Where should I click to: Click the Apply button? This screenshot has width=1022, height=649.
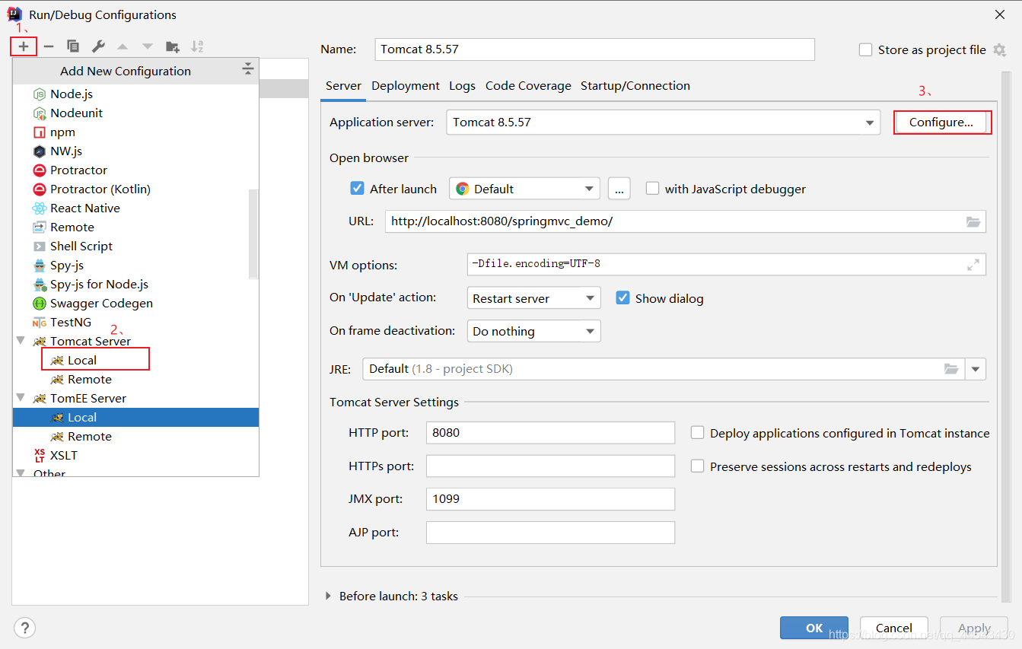pos(975,628)
